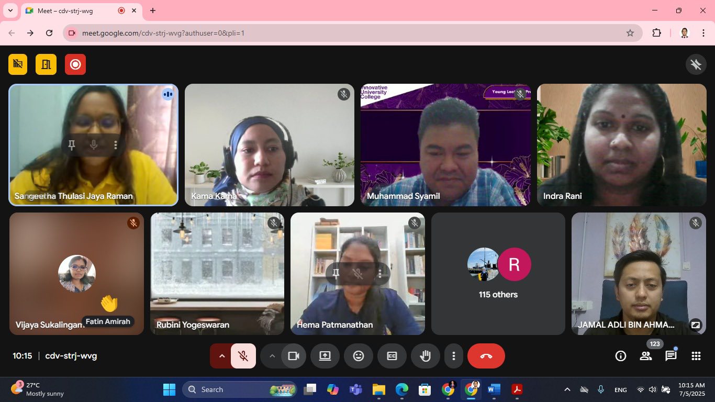This screenshot has height=402, width=715.
Task: Open the Chrome three-dot menu
Action: click(702, 33)
